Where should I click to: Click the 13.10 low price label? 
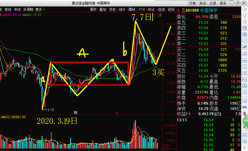pyautogui.click(x=50, y=110)
